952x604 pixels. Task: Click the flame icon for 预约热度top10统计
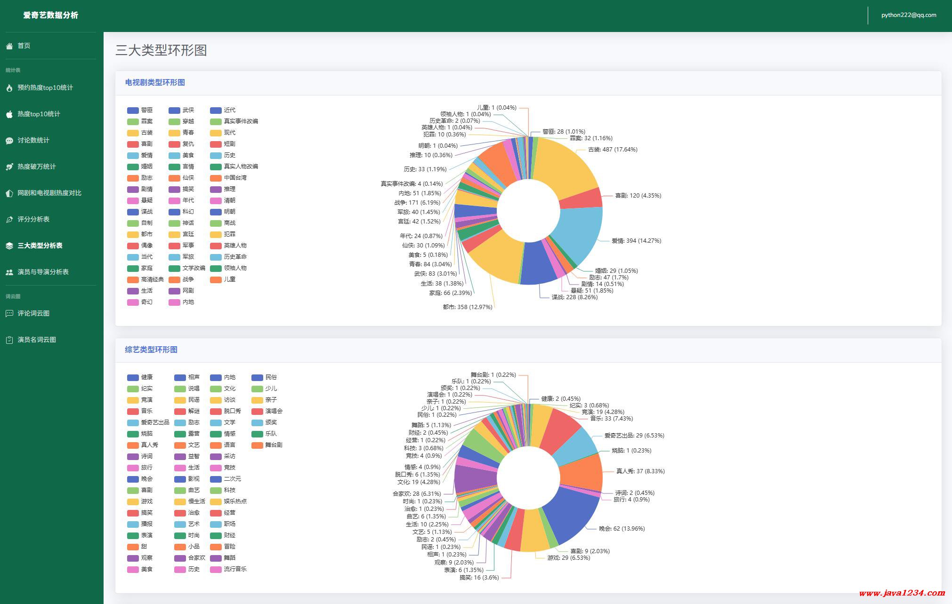9,88
